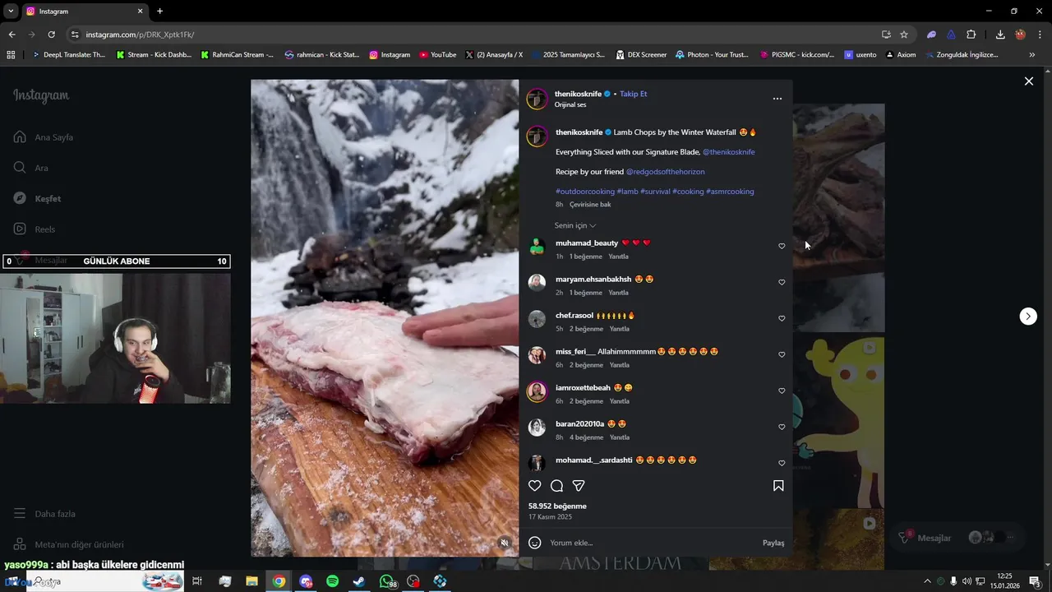Screen dimensions: 1052x592
Task: Like the post with the heart icon
Action: point(535,486)
